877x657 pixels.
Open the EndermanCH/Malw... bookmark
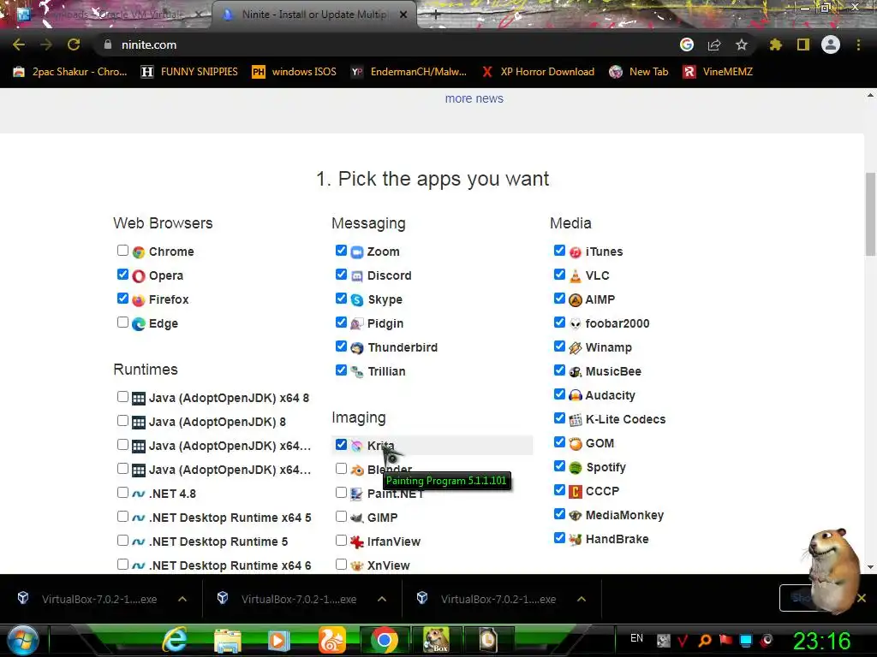409,72
